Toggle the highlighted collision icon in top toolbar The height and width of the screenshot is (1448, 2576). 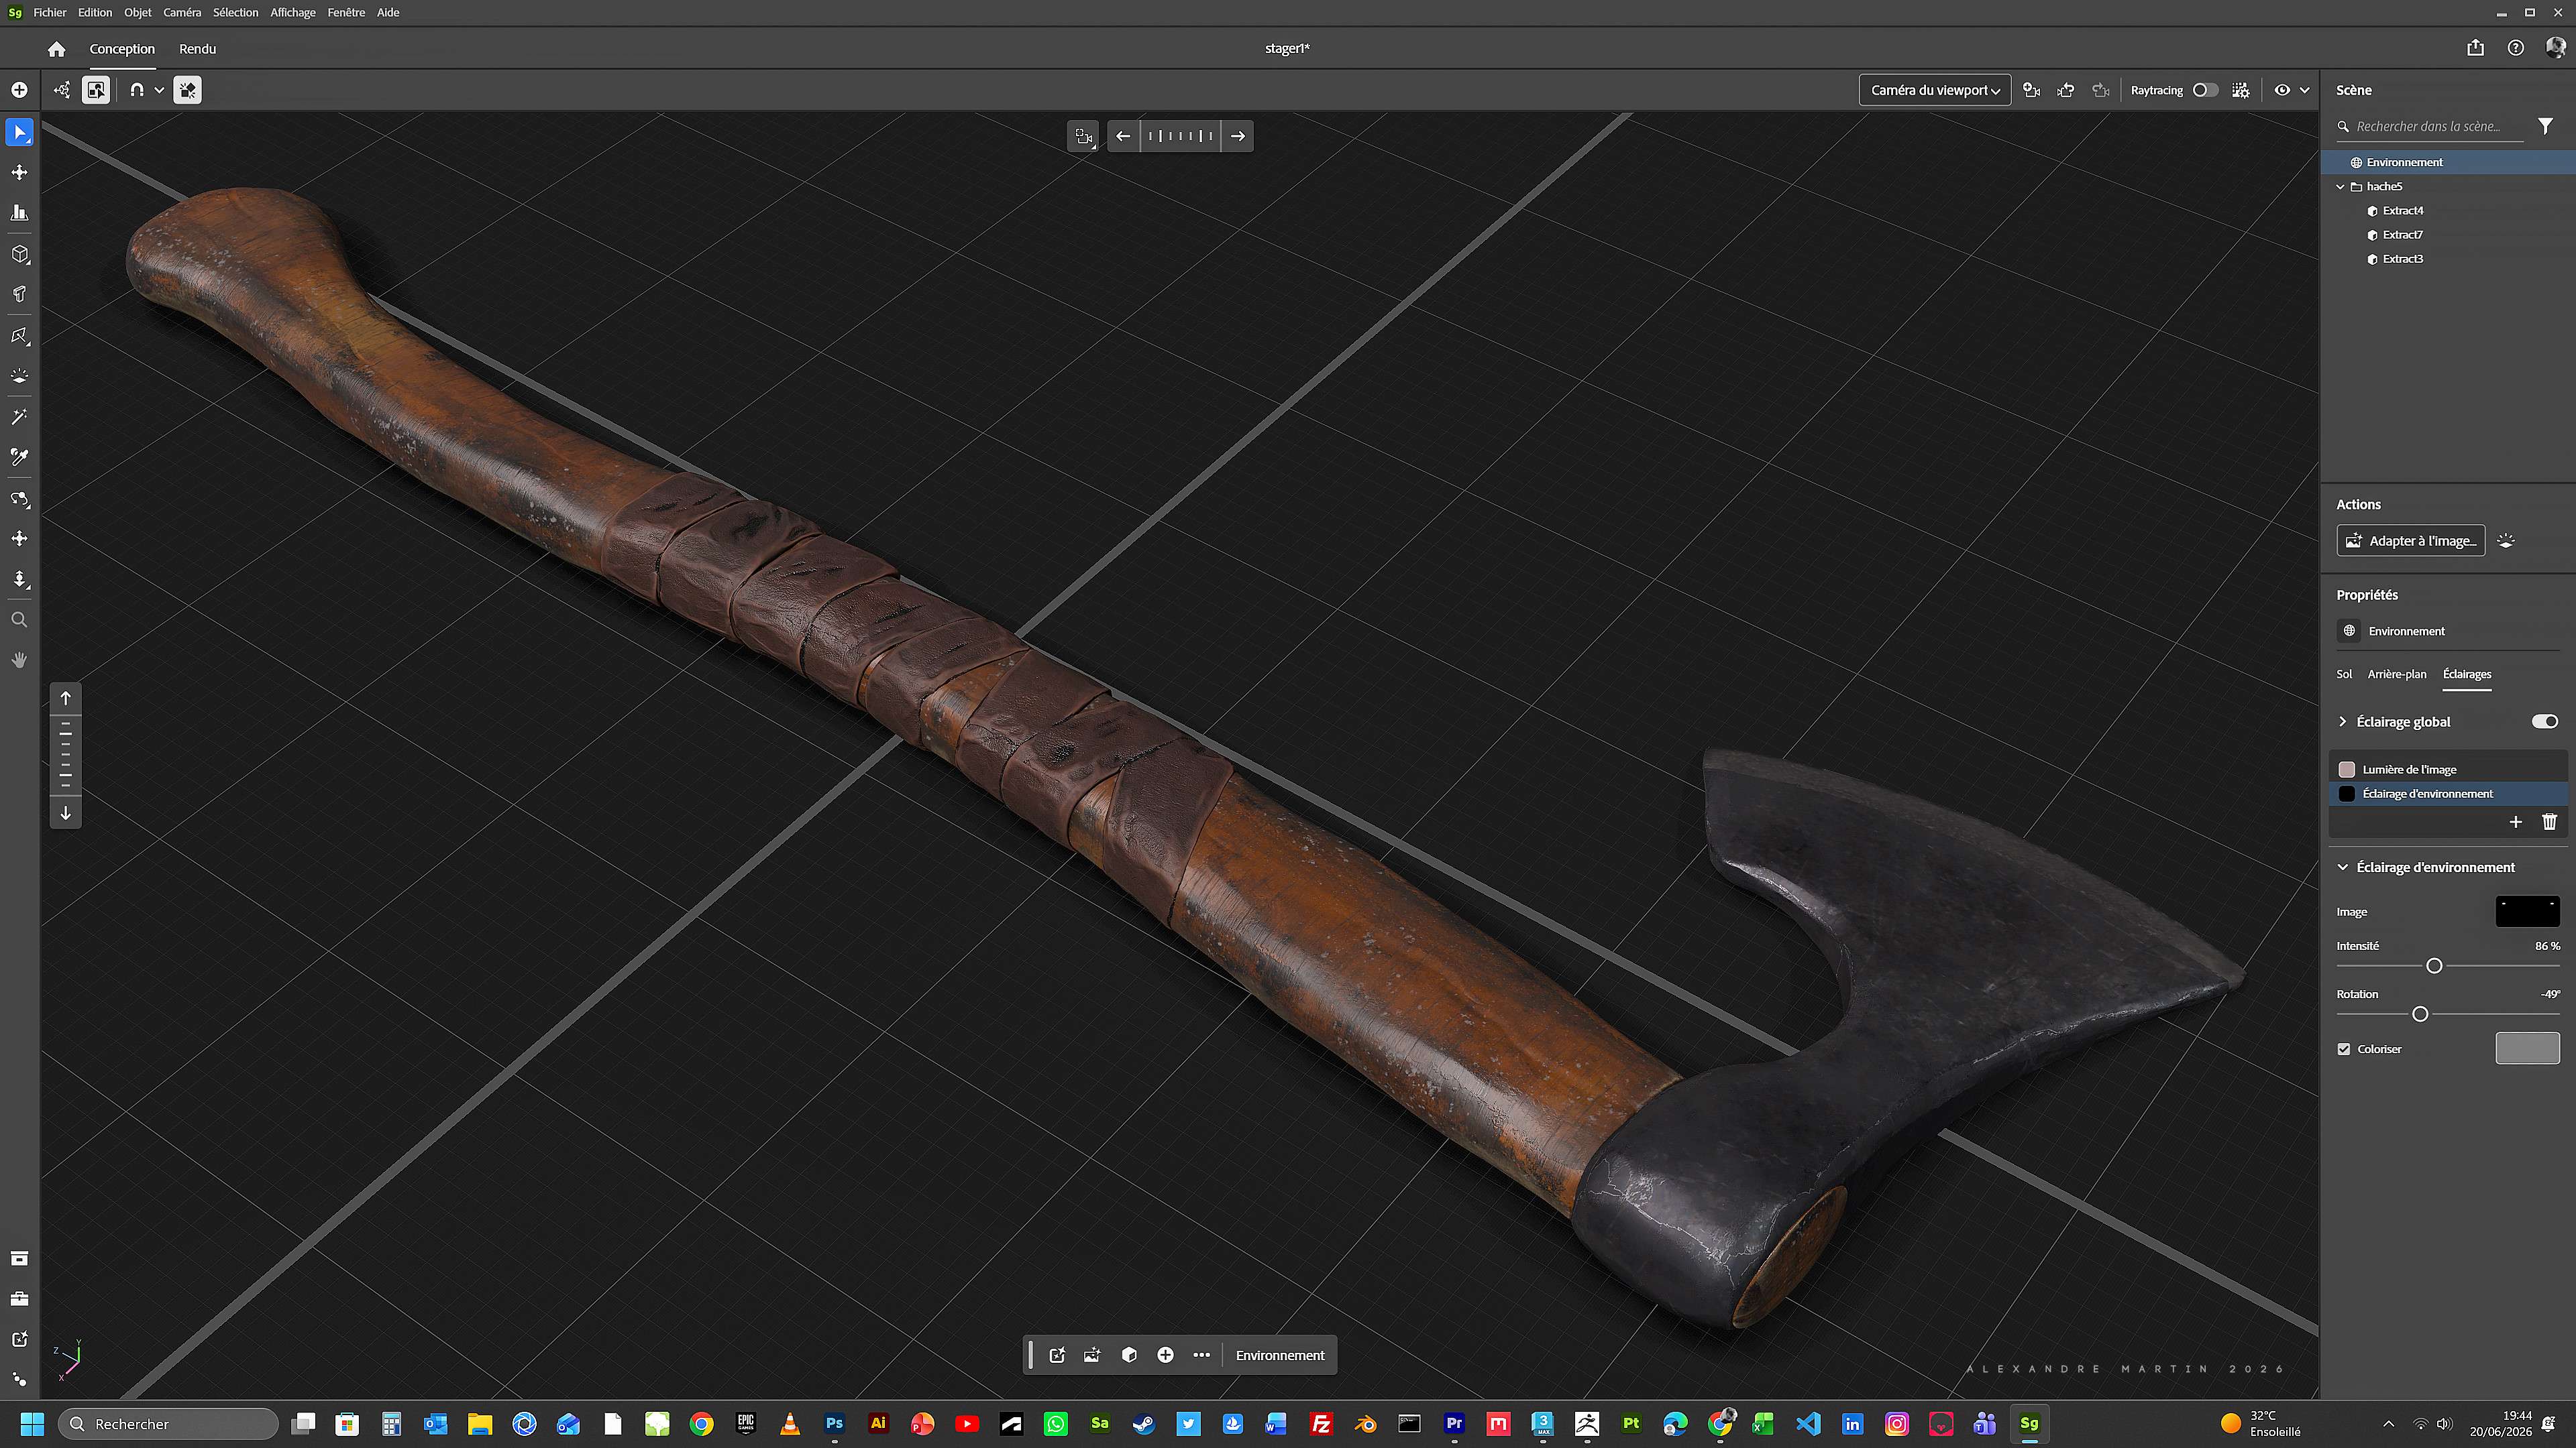click(187, 90)
